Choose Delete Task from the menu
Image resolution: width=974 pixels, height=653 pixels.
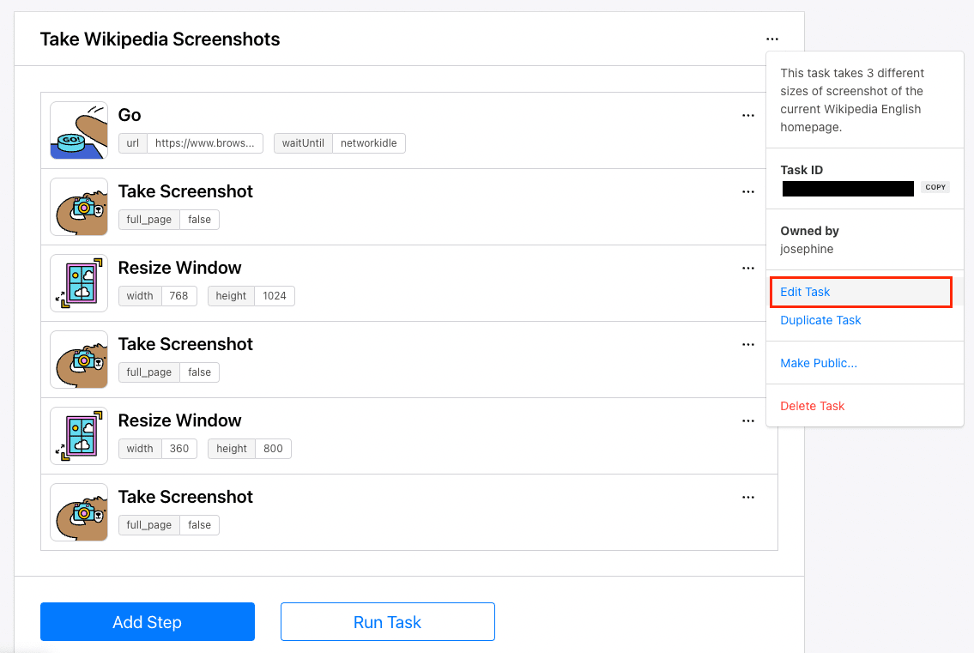coord(813,406)
